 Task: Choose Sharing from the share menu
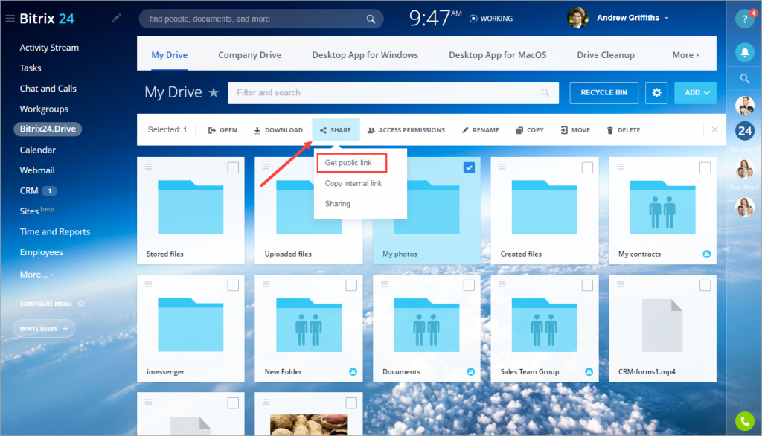[337, 204]
